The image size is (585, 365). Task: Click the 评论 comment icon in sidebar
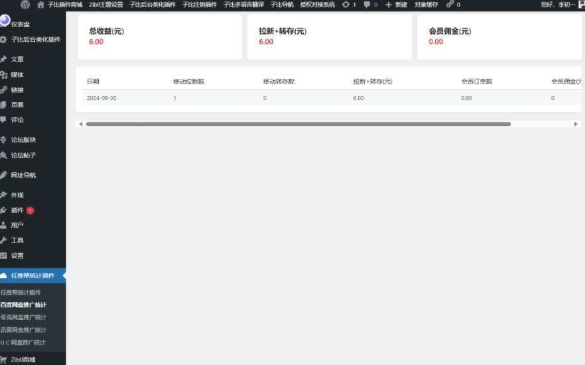pos(3,119)
